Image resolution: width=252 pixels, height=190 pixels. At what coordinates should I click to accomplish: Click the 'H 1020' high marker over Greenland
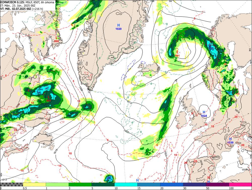click(x=118, y=27)
